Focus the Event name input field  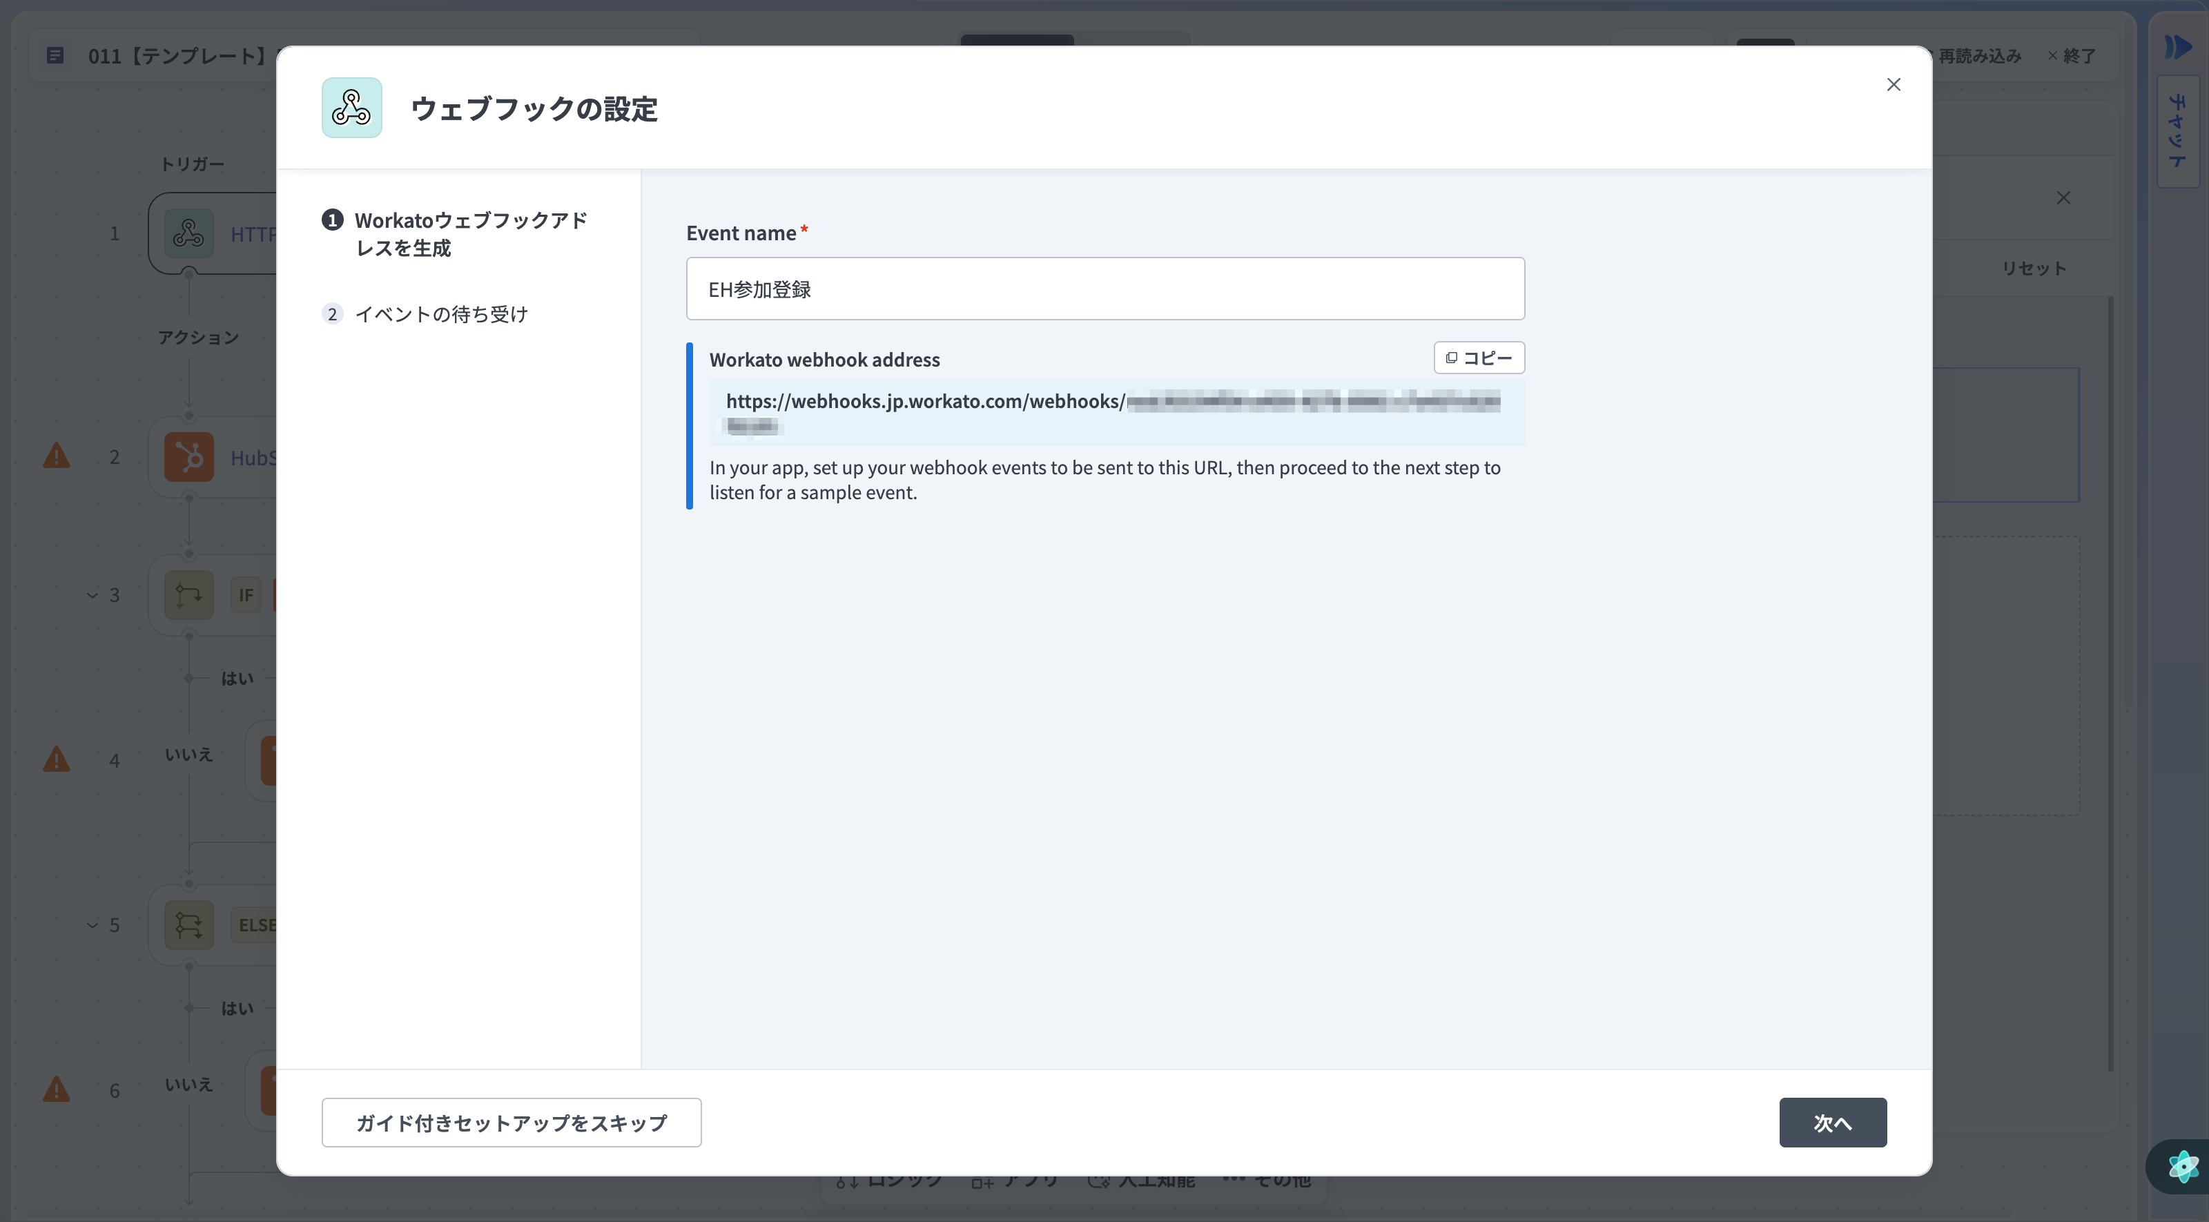[x=1105, y=289]
